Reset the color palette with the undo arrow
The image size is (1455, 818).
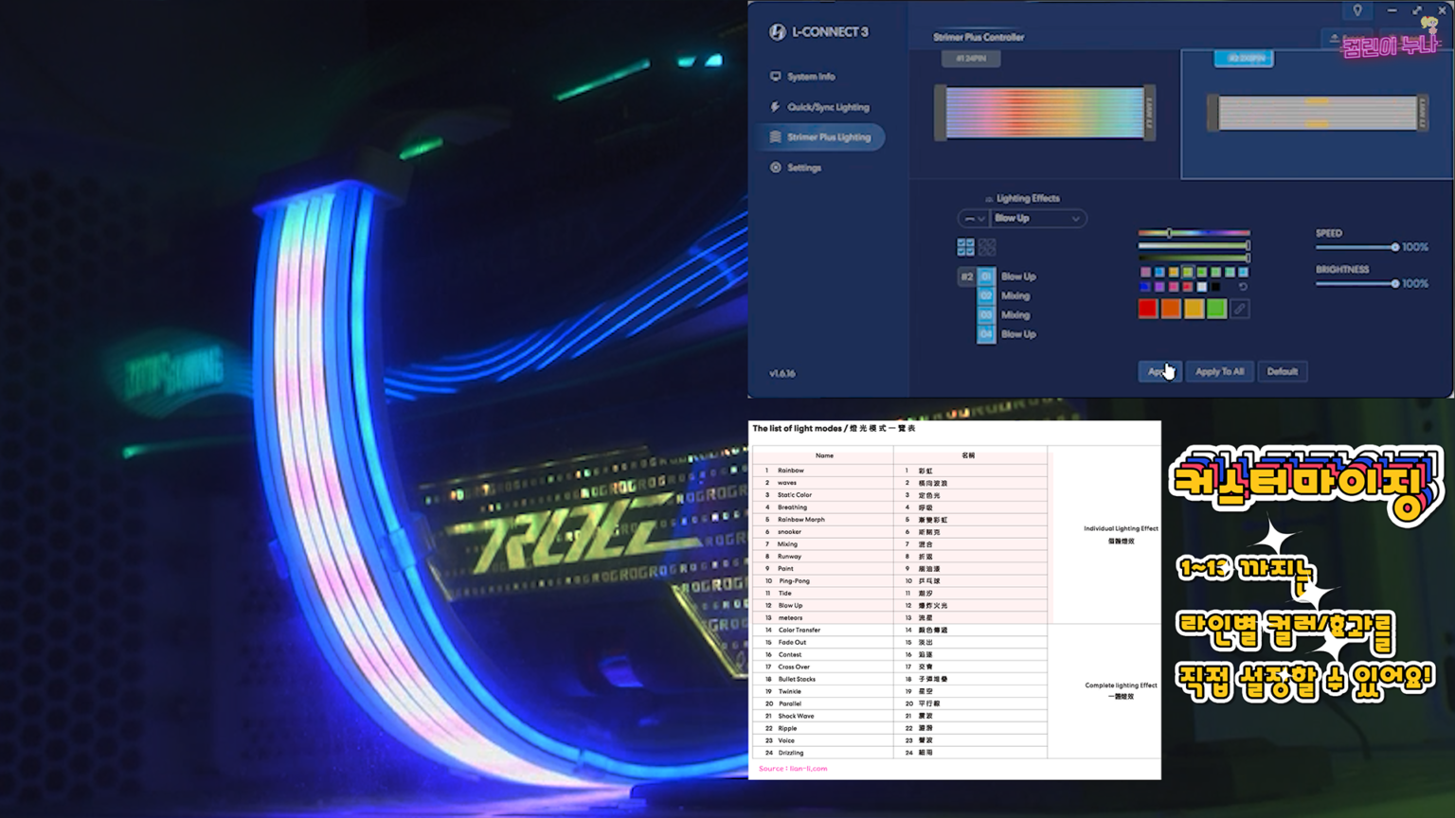pos(1243,287)
